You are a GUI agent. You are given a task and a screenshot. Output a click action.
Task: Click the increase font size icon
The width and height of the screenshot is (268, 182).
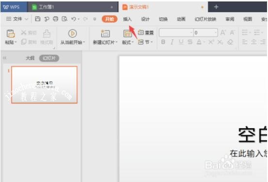coord(223,32)
